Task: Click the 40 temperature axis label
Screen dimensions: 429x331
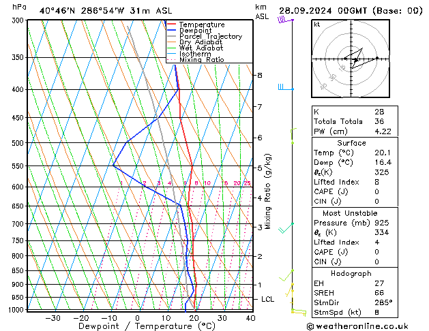Action: click(250, 318)
